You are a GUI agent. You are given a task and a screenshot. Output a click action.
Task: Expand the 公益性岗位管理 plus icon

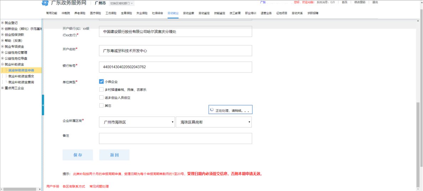pyautogui.click(x=2, y=53)
